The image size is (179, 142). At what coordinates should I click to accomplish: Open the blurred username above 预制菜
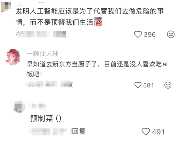[37, 106]
